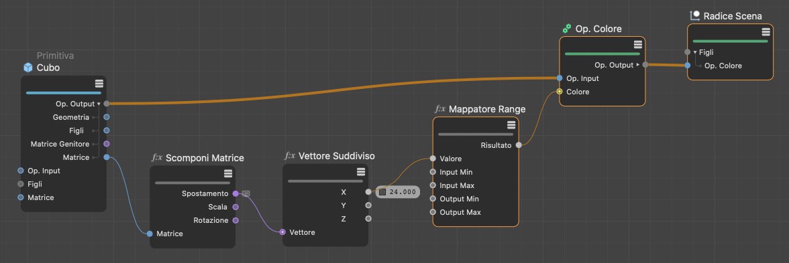The image size is (789, 263).
Task: Click the Radice Scena scene root icon
Action: (695, 16)
